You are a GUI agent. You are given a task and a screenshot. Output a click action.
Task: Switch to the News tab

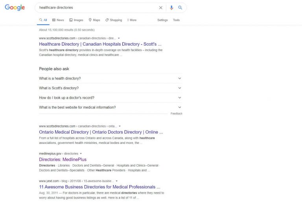click(x=58, y=20)
